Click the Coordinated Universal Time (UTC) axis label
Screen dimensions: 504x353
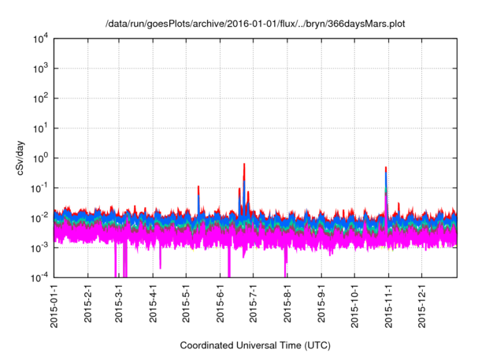click(x=256, y=345)
